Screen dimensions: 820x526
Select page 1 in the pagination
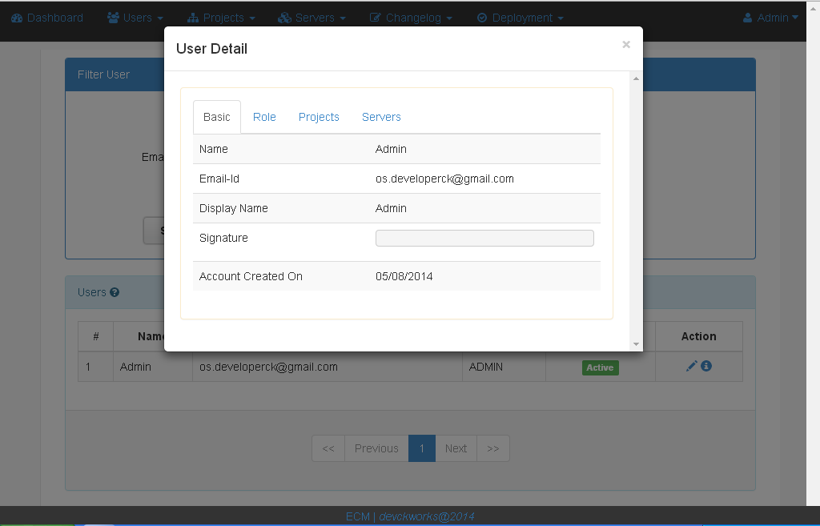[x=422, y=448]
